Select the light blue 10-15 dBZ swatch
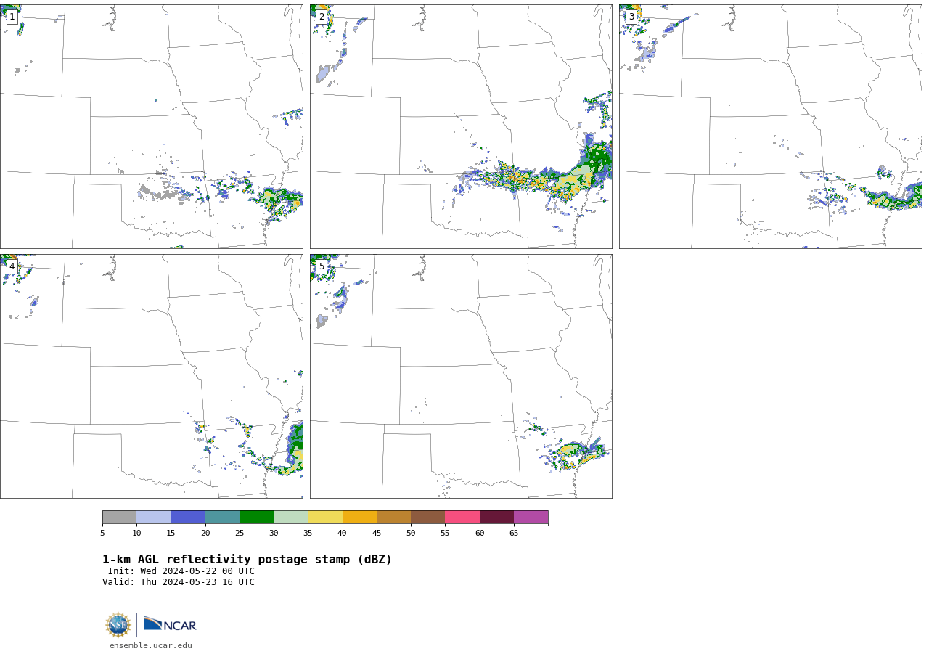929x654 pixels. coord(154,518)
